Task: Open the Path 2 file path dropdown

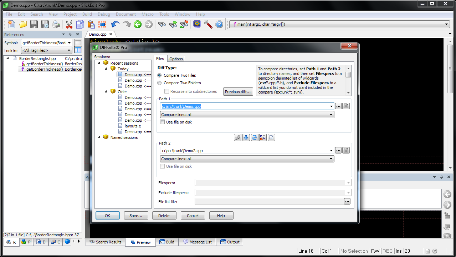Action: point(332,150)
